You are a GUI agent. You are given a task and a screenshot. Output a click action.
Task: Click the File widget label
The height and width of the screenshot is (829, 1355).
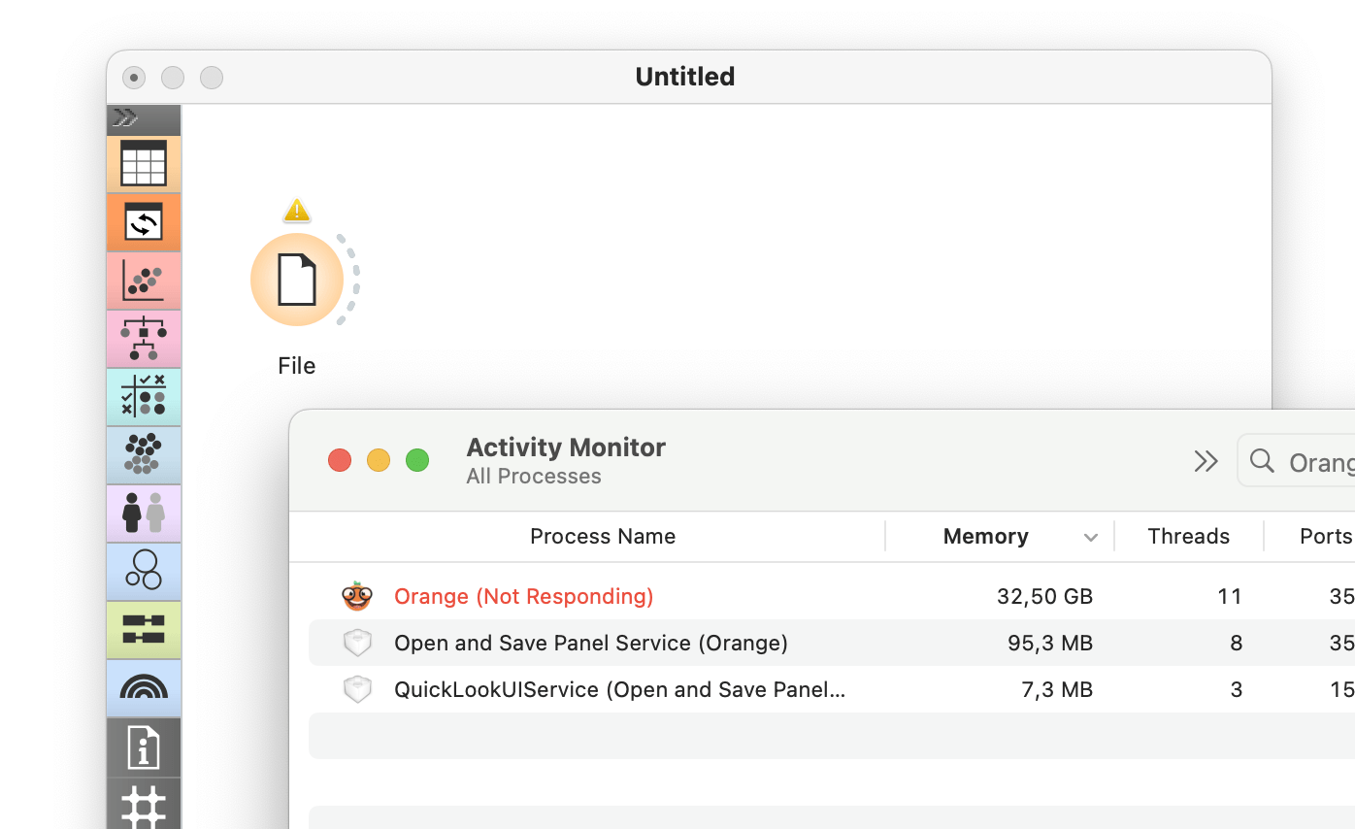click(x=297, y=366)
